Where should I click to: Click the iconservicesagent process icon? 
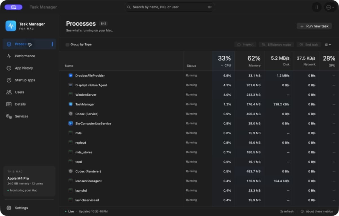tap(71, 181)
